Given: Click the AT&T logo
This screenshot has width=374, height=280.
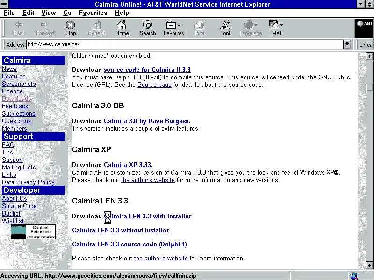Looking at the screenshot, I should (365, 28).
